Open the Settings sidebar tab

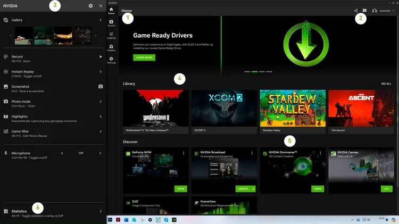(x=111, y=60)
